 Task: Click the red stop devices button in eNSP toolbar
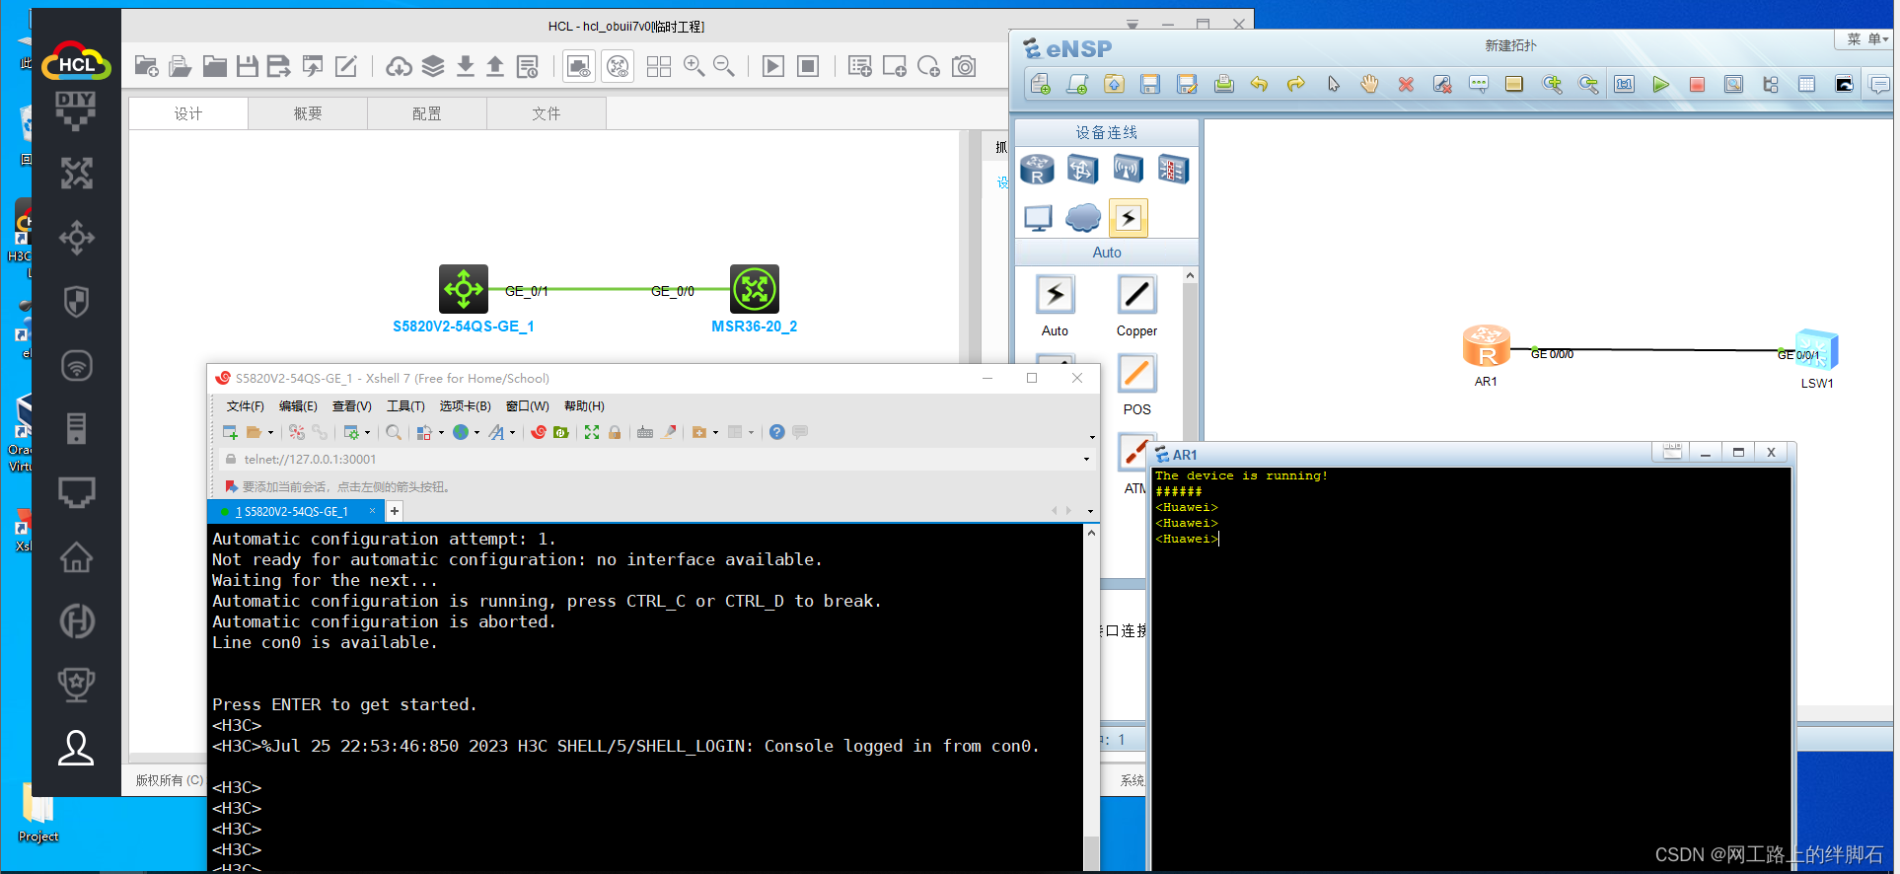tap(1697, 85)
